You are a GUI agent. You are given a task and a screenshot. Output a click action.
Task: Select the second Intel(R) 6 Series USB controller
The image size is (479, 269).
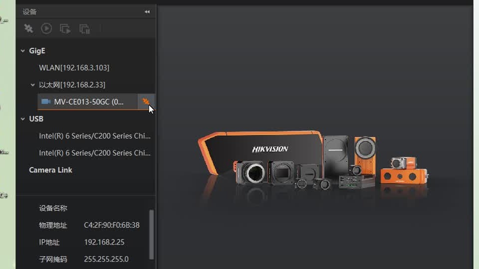(x=94, y=153)
